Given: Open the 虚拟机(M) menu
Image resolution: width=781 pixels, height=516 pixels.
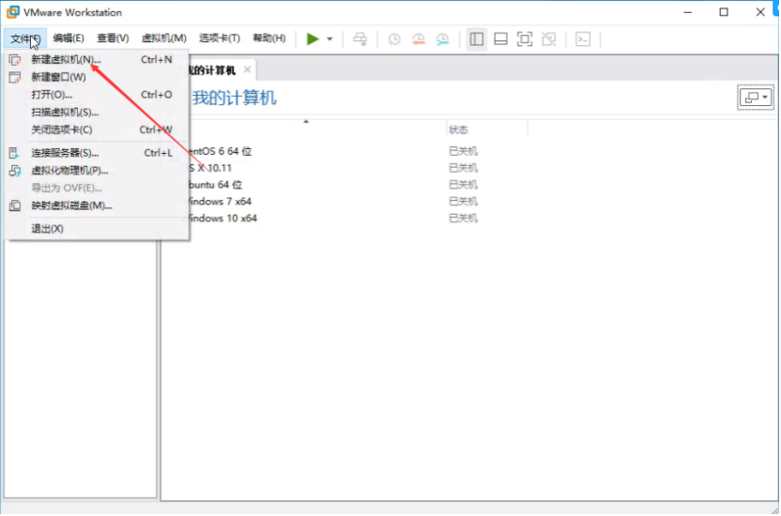Looking at the screenshot, I should pos(164,38).
